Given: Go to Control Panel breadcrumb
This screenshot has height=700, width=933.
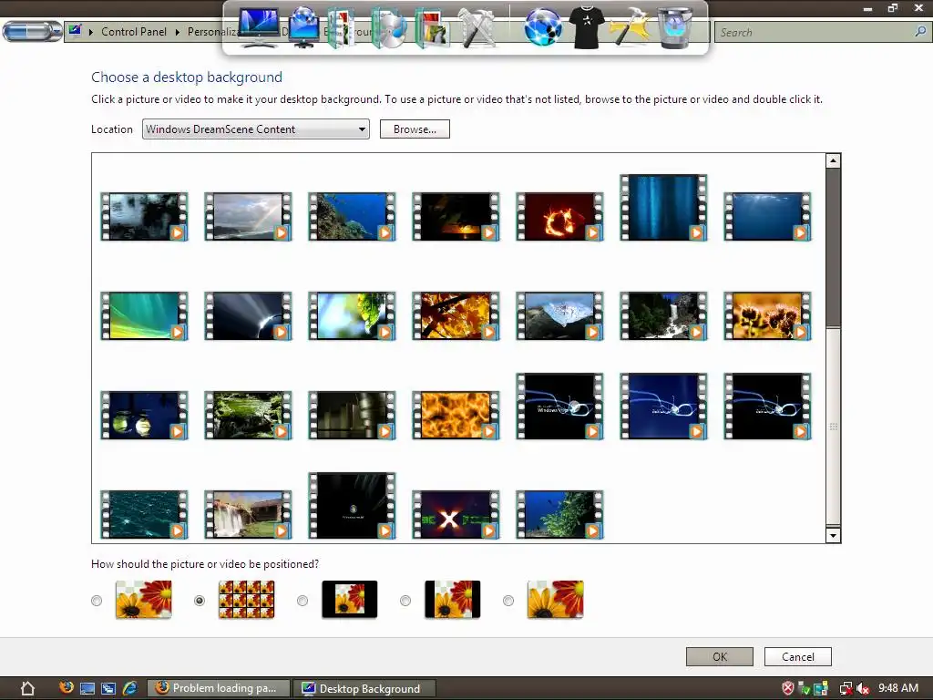Looking at the screenshot, I should point(134,32).
